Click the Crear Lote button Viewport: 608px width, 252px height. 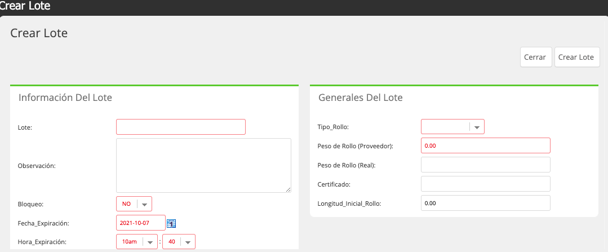coord(577,58)
